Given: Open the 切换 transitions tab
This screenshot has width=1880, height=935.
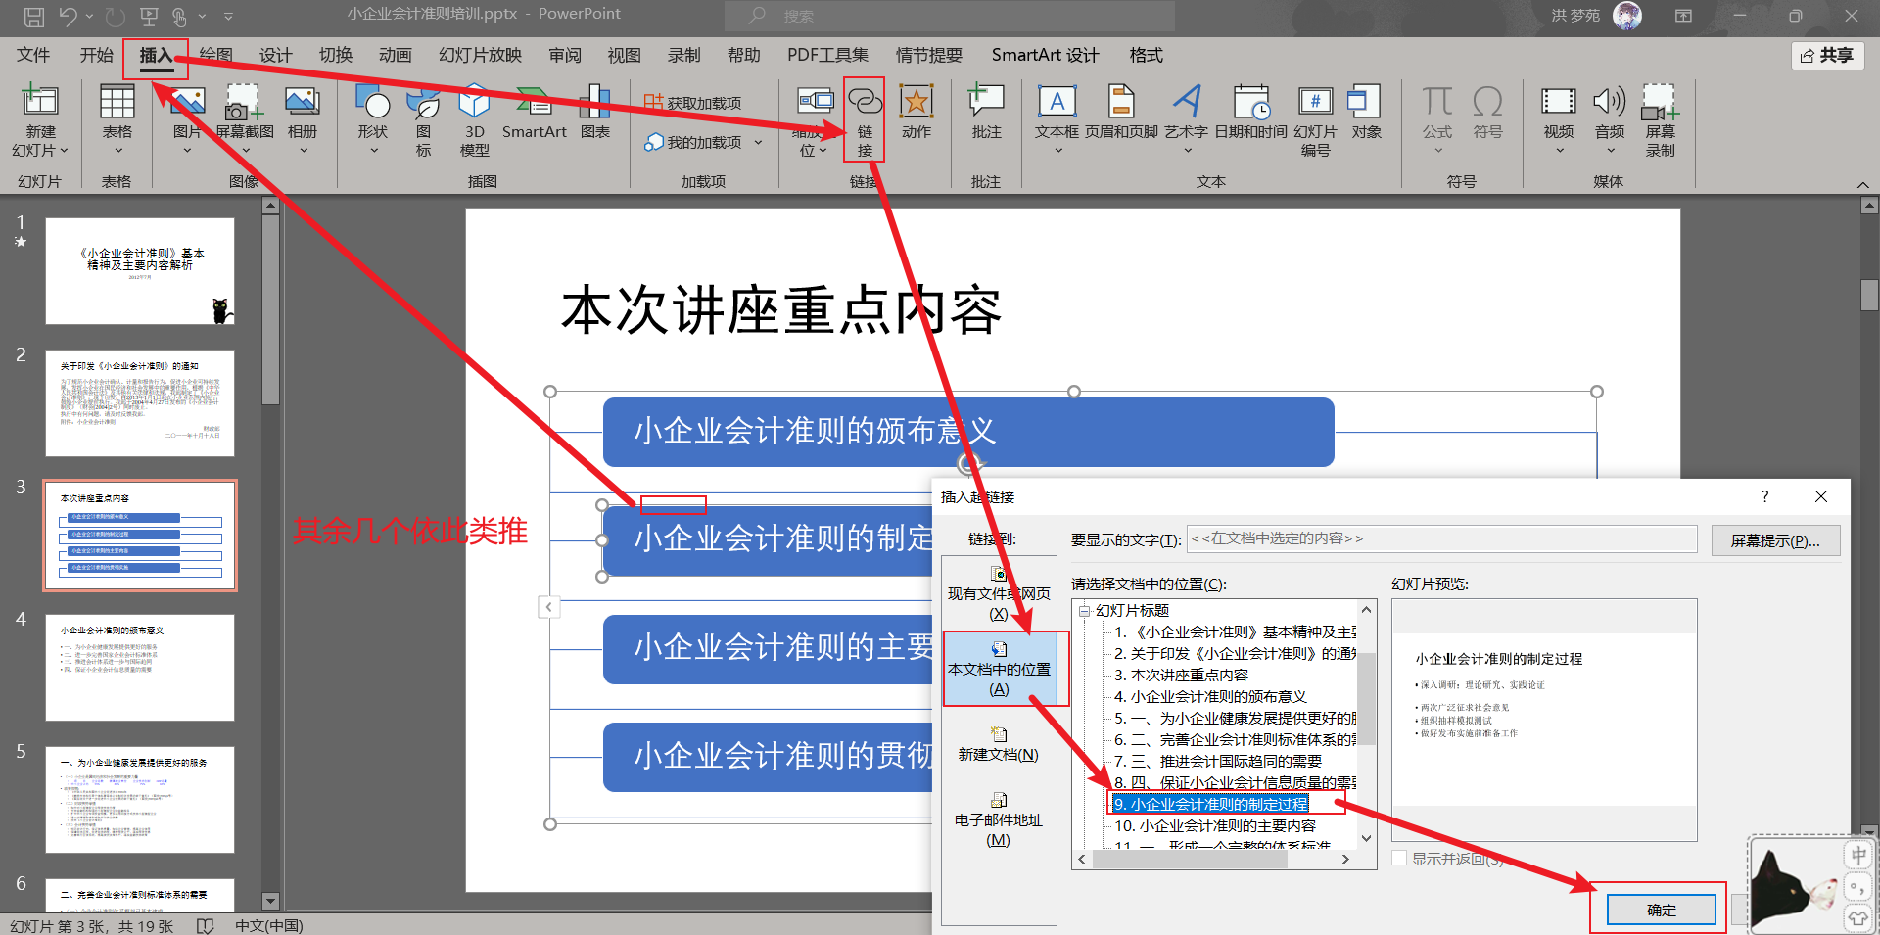Looking at the screenshot, I should (x=335, y=55).
